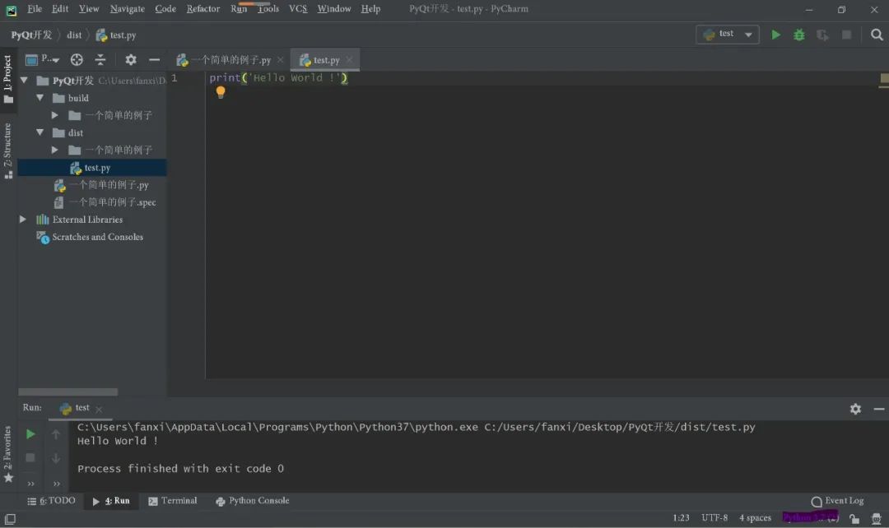Open the Refactor menu
889x528 pixels.
(203, 9)
